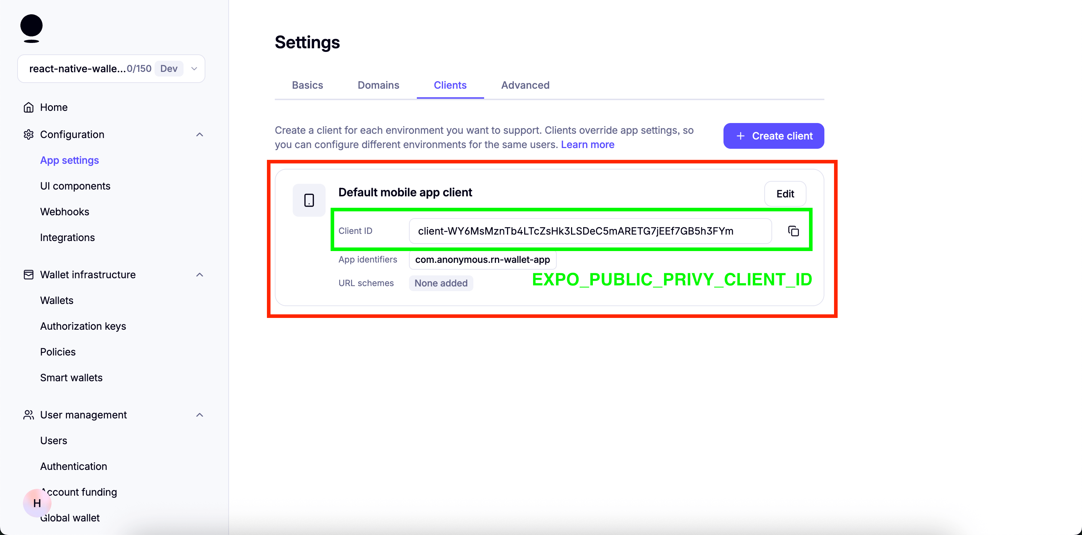Collapse the Configuration section

click(200, 134)
